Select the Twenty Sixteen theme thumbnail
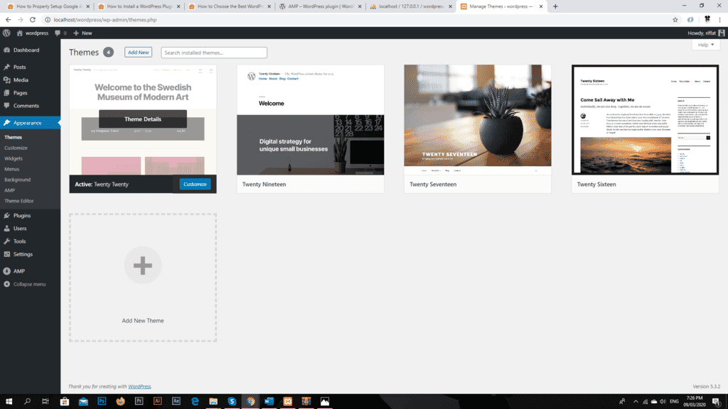The image size is (728, 409). point(645,119)
